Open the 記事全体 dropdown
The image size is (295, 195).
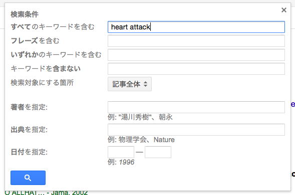point(130,84)
